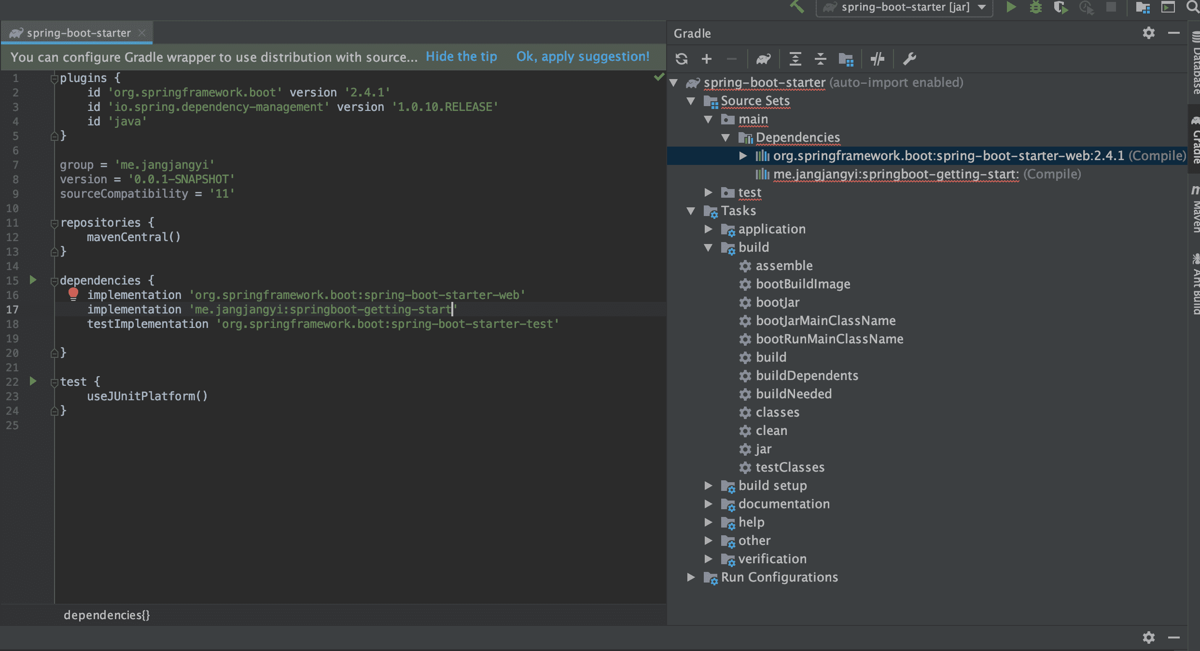
Task: Fold the plugins block
Action: [54, 79]
